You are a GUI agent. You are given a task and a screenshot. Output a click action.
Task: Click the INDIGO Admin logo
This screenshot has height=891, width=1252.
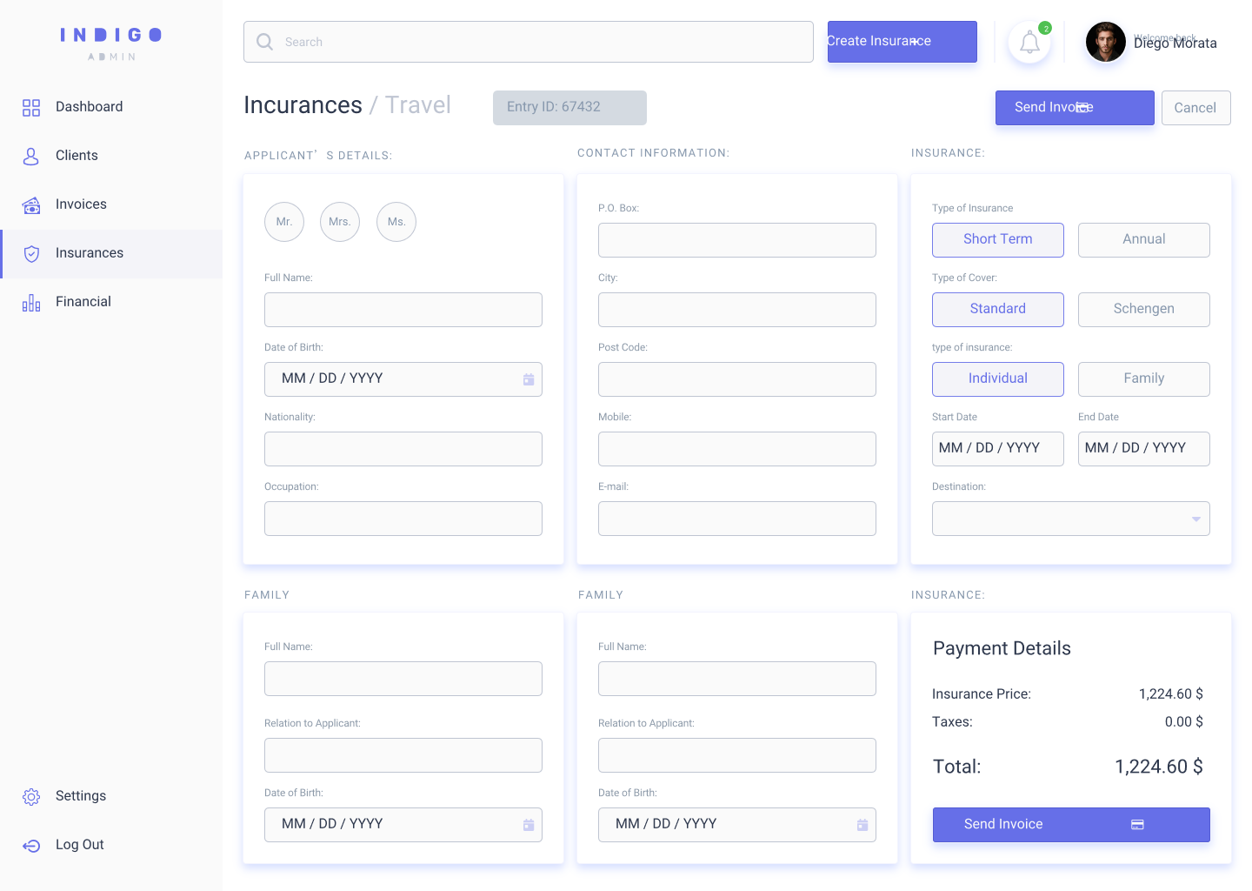point(111,44)
